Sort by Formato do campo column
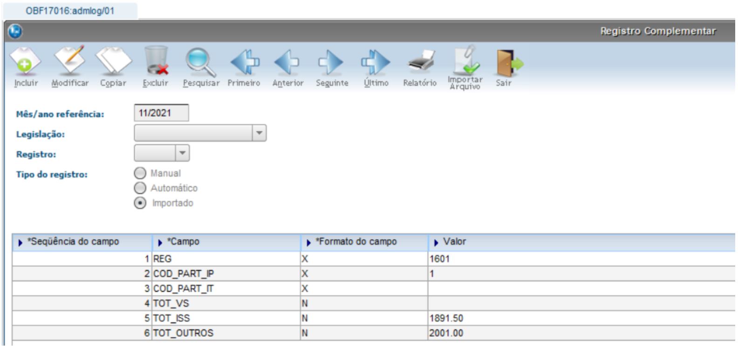 pyautogui.click(x=364, y=242)
